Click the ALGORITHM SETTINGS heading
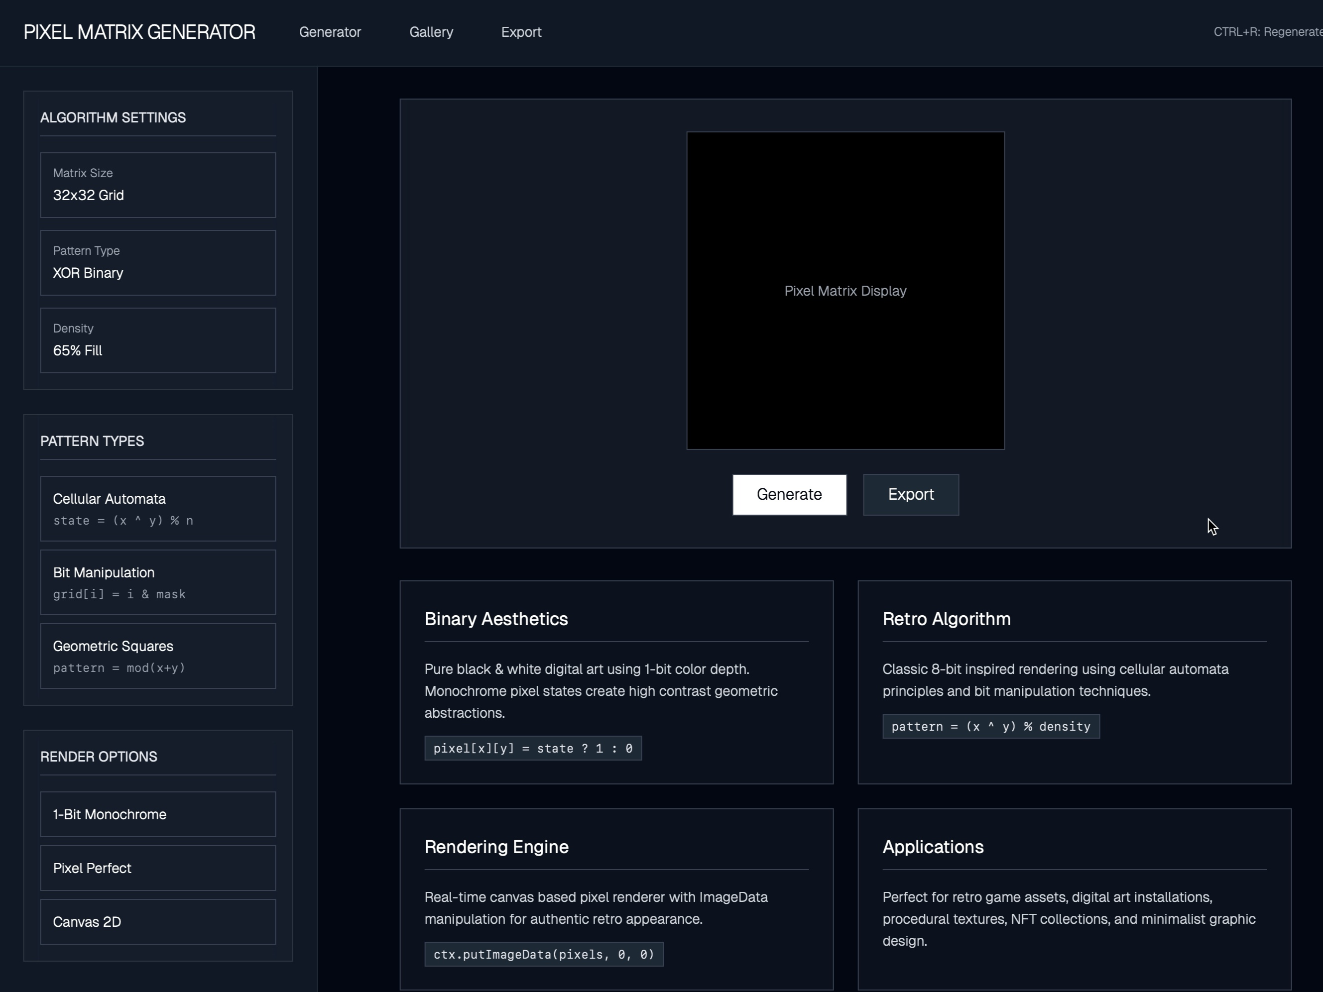The height and width of the screenshot is (992, 1323). [x=113, y=118]
